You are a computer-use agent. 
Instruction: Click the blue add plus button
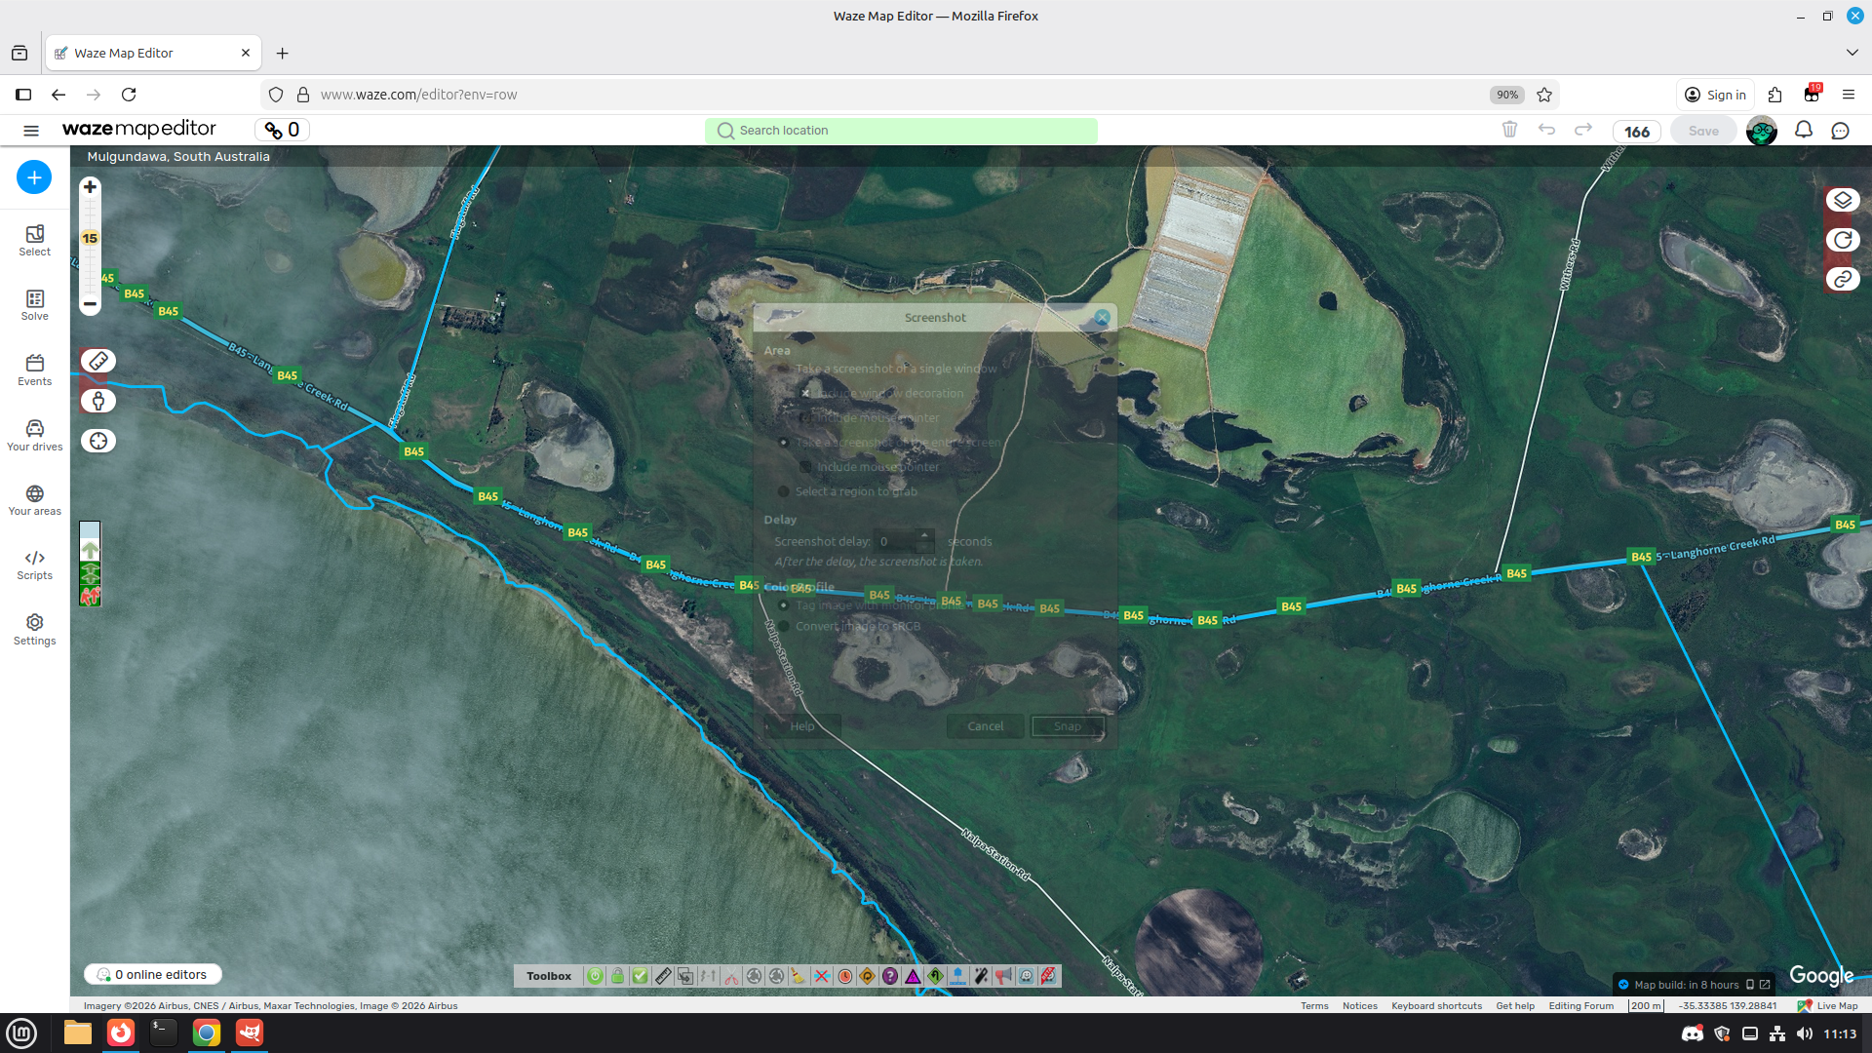34,177
